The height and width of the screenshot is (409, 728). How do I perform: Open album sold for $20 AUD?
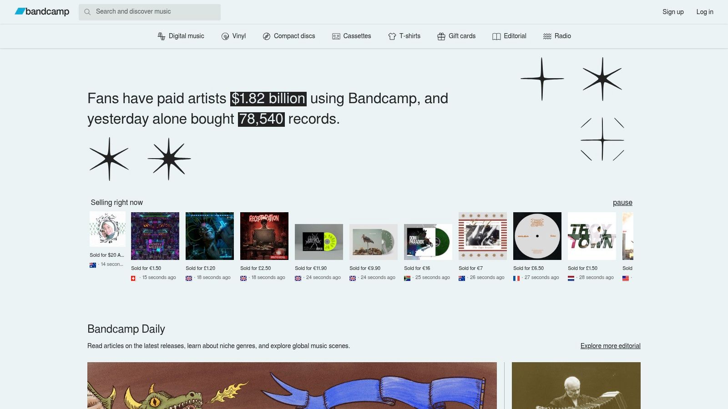click(x=107, y=229)
